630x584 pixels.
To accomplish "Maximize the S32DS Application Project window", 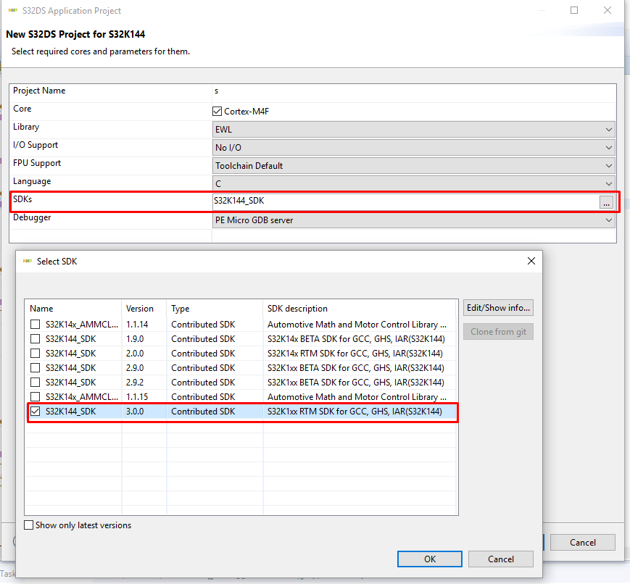I will tap(574, 10).
